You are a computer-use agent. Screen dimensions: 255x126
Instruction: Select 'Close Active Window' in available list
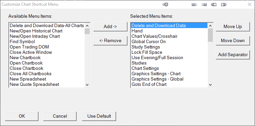click(47, 52)
